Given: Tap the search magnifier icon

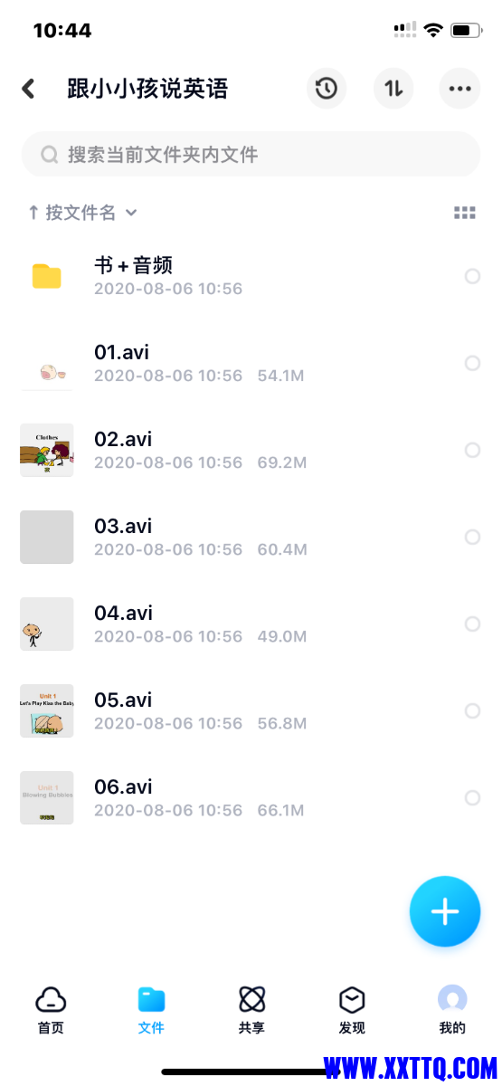Looking at the screenshot, I should 49,155.
